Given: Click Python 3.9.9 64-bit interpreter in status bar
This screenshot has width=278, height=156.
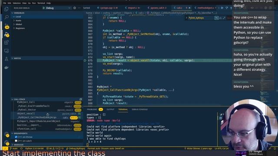Looking at the screenshot, I should tap(35, 148).
